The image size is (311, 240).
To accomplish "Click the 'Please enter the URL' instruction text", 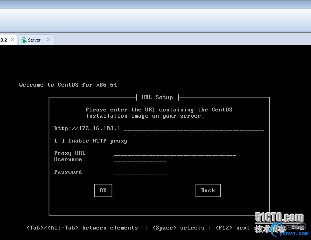I will (x=159, y=113).
